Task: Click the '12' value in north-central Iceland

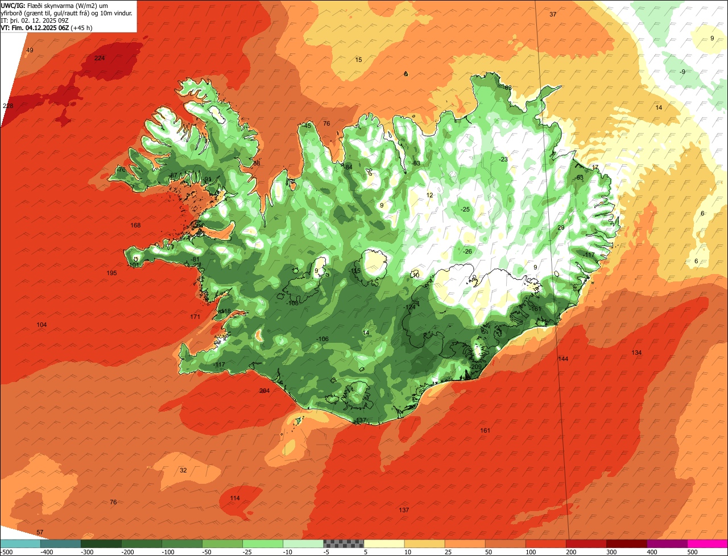Action: click(429, 195)
